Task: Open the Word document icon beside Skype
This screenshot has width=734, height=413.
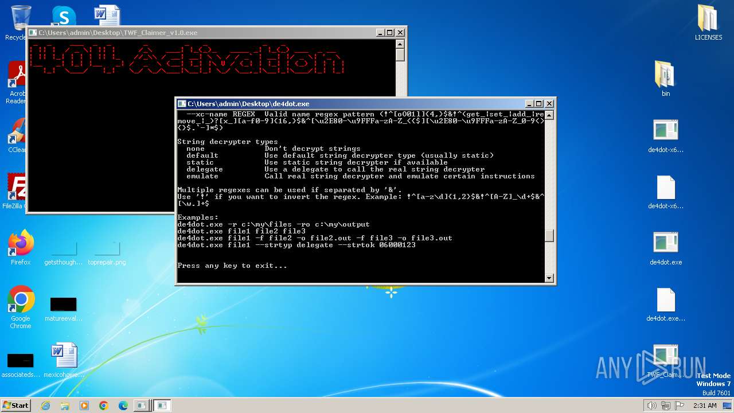Action: coord(107,16)
